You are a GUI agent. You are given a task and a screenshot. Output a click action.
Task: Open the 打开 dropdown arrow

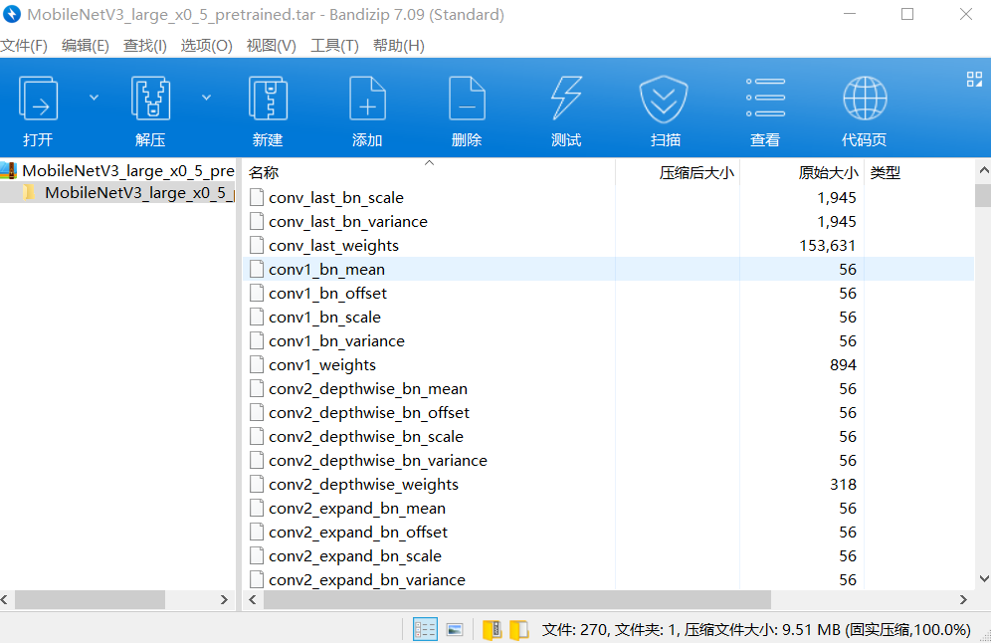pos(95,97)
